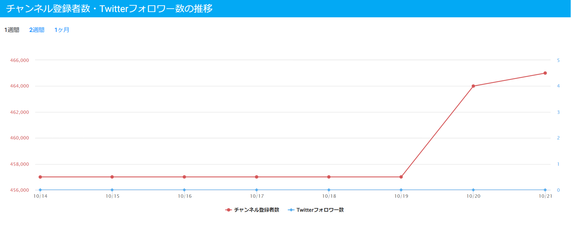Viewport: 571px width, 225px height.
Task: Click the blue diamond point at 10/16
Action: [184, 190]
